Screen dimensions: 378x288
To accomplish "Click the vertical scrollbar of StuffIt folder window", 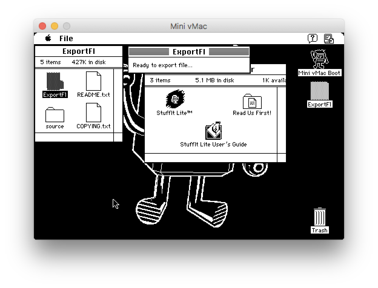I will tap(281, 120).
